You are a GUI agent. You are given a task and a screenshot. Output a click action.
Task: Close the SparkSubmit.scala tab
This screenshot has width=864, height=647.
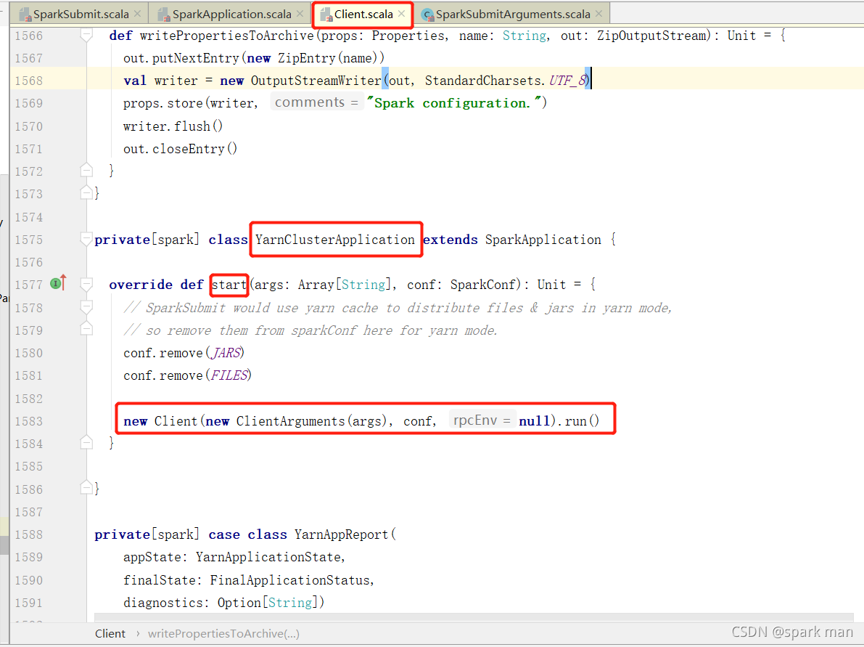point(137,14)
